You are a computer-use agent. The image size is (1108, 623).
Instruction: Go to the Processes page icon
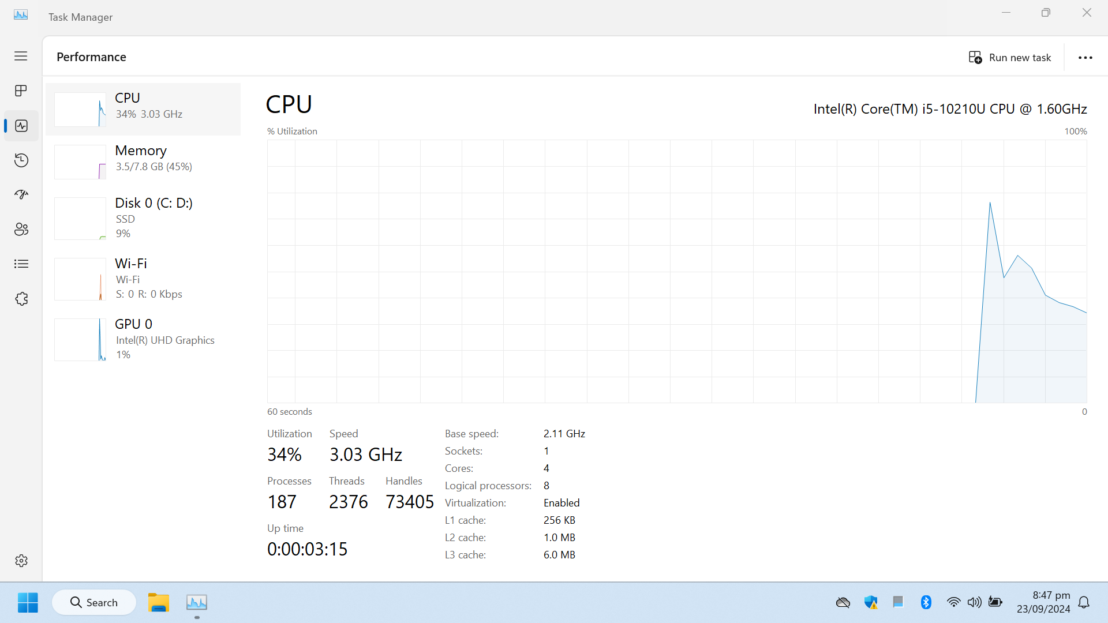(21, 91)
